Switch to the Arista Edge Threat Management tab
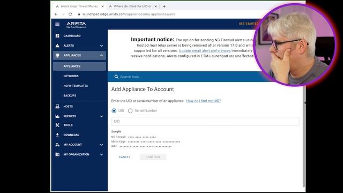Screen dimensions: 343x193 point(80,6)
